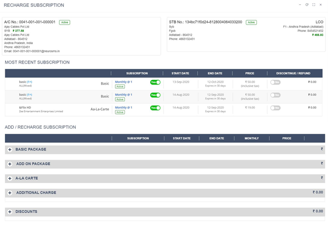
Task: Click the Active badge next to A/C number
Action: coord(64,22)
